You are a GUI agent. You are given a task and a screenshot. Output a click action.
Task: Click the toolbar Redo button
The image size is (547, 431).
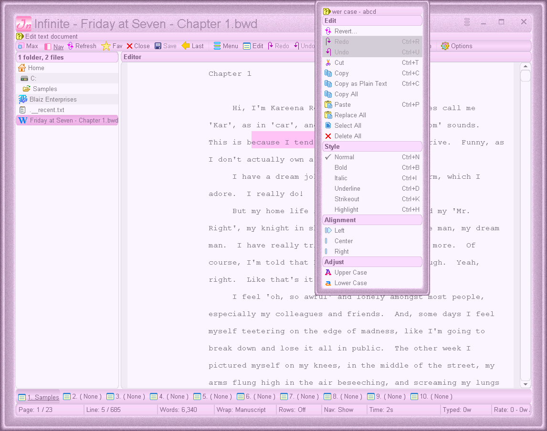click(278, 46)
